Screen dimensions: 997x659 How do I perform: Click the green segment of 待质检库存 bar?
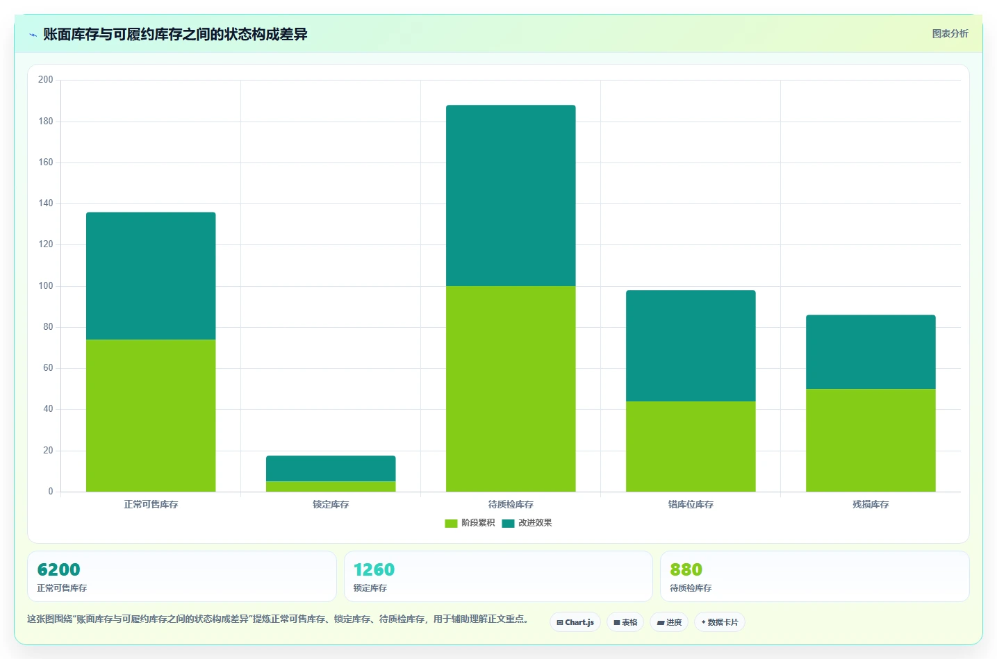pyautogui.click(x=511, y=389)
